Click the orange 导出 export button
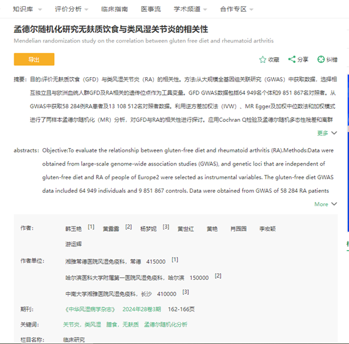 pyautogui.click(x=34, y=59)
